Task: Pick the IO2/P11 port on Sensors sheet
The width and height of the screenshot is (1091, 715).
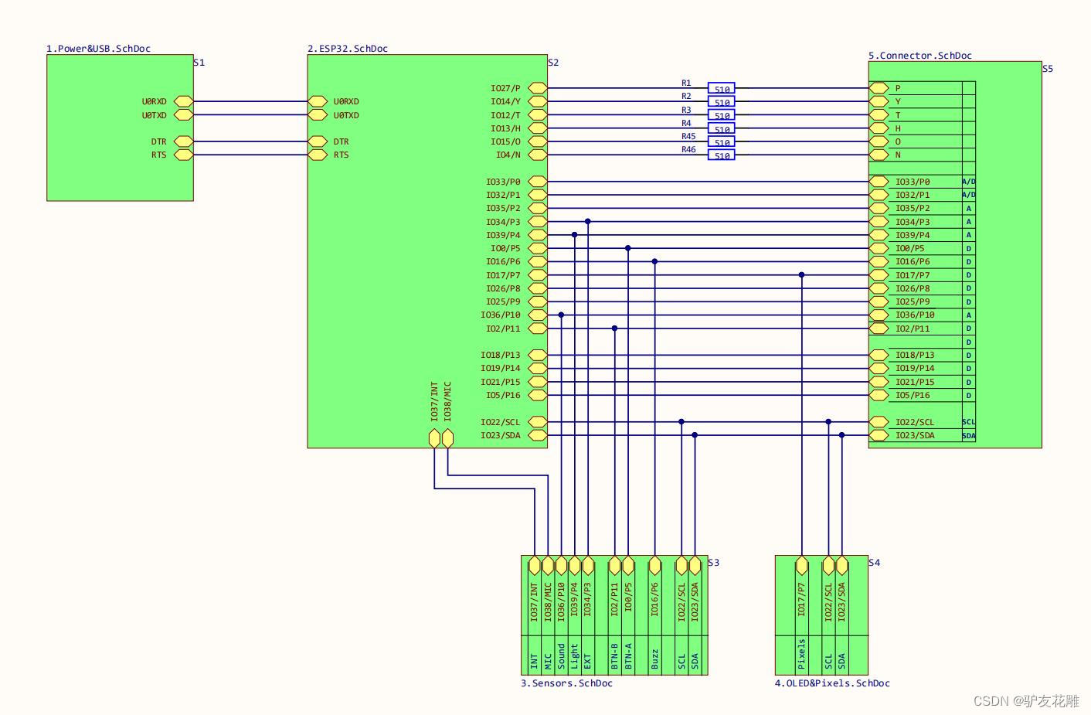Action: [x=615, y=565]
